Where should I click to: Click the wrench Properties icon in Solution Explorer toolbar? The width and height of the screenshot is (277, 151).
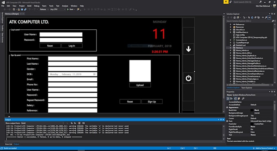pyautogui.click(x=266, y=18)
